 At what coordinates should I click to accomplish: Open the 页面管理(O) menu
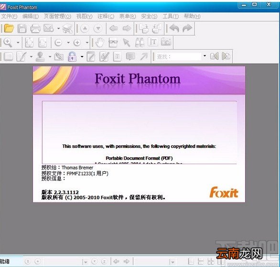point(57,16)
